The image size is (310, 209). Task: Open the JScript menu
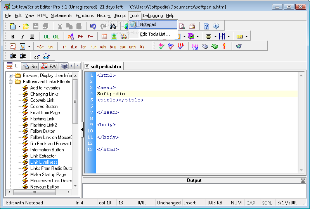[x=120, y=15]
